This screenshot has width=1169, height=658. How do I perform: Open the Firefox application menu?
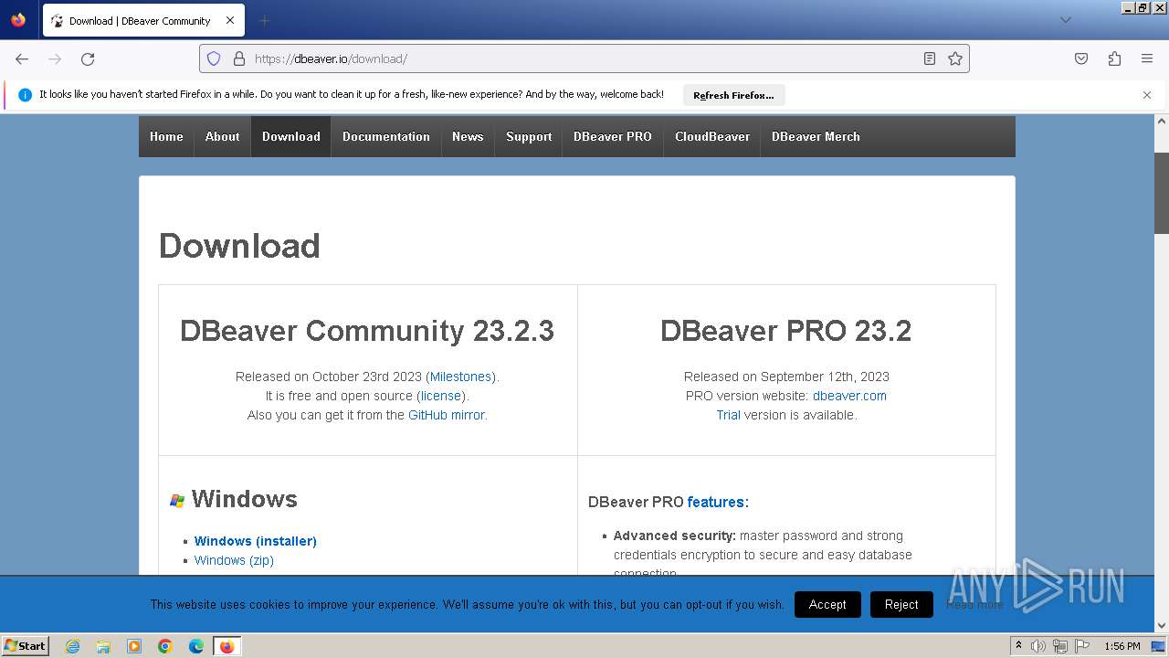1147,58
